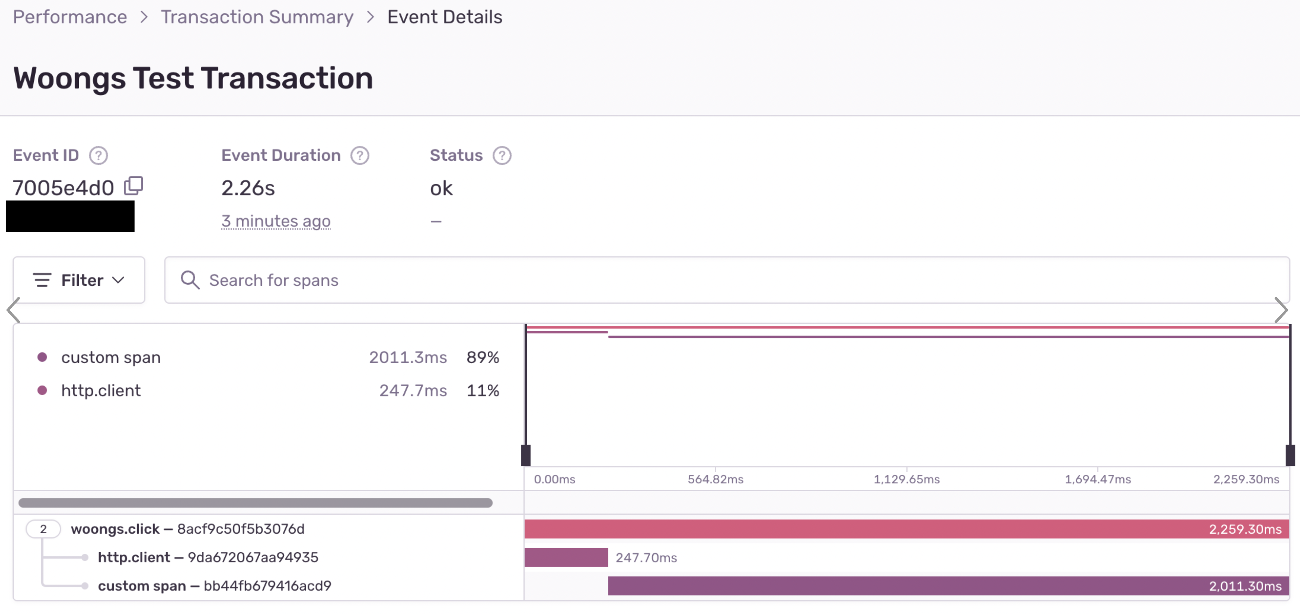Collapse the woongs.click span's 2 children
1300x614 pixels.
pos(44,529)
